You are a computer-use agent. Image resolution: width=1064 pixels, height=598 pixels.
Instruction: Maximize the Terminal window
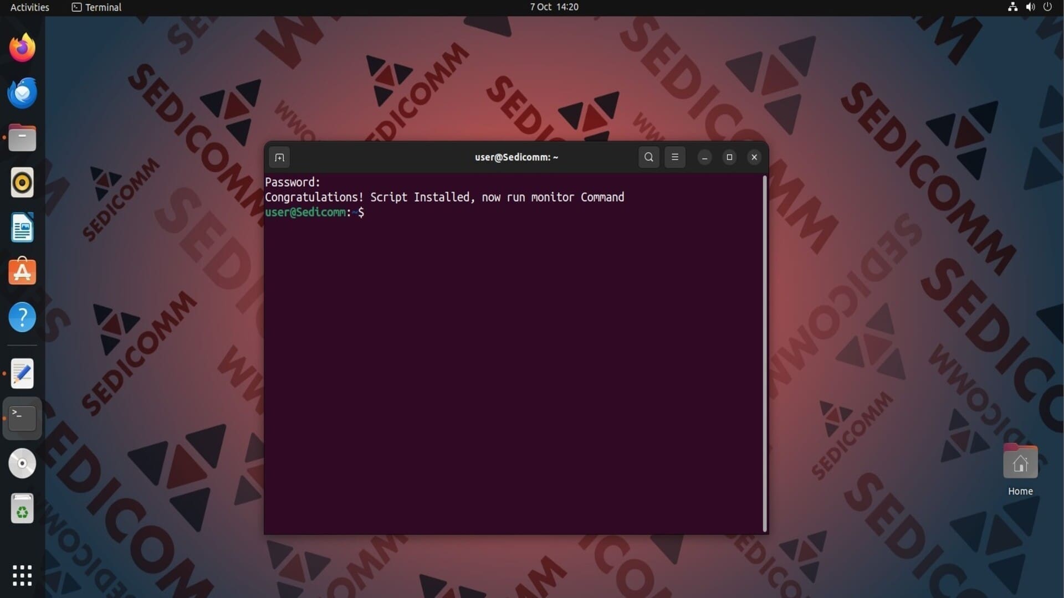(x=729, y=157)
